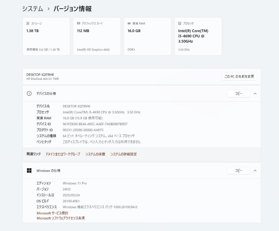Click the ストレージ card icon
Image resolution: width=279 pixels, height=231 pixels.
pos(28,23)
